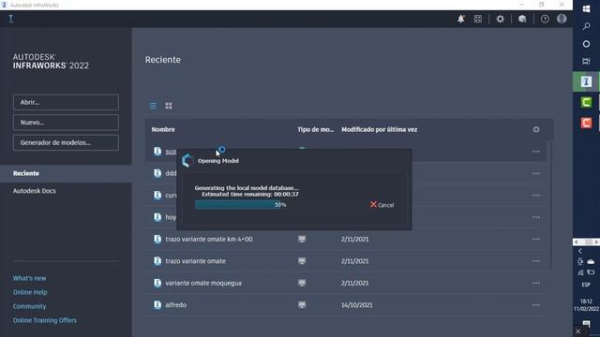This screenshot has height=337, width=600.
Task: Expand hidden system tray icons chevron
Action: pyautogui.click(x=580, y=251)
